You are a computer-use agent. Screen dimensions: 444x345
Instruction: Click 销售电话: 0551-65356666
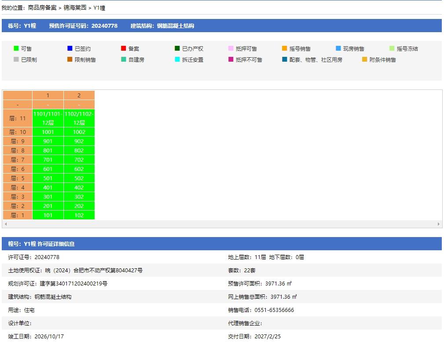tap(261, 310)
